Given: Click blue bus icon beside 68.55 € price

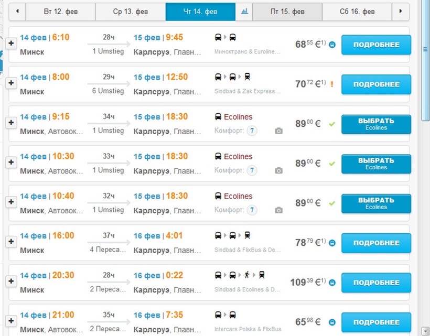Looking at the screenshot, I should tap(332, 45).
